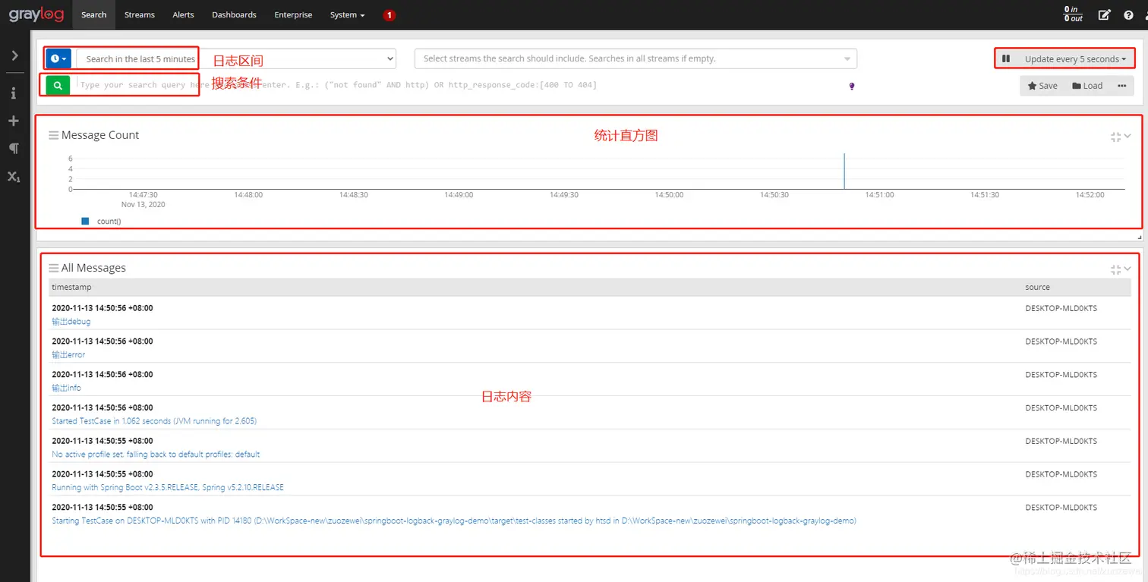Screen dimensions: 1148x582
Task: Pause automatic search updates
Action: [1006, 58]
